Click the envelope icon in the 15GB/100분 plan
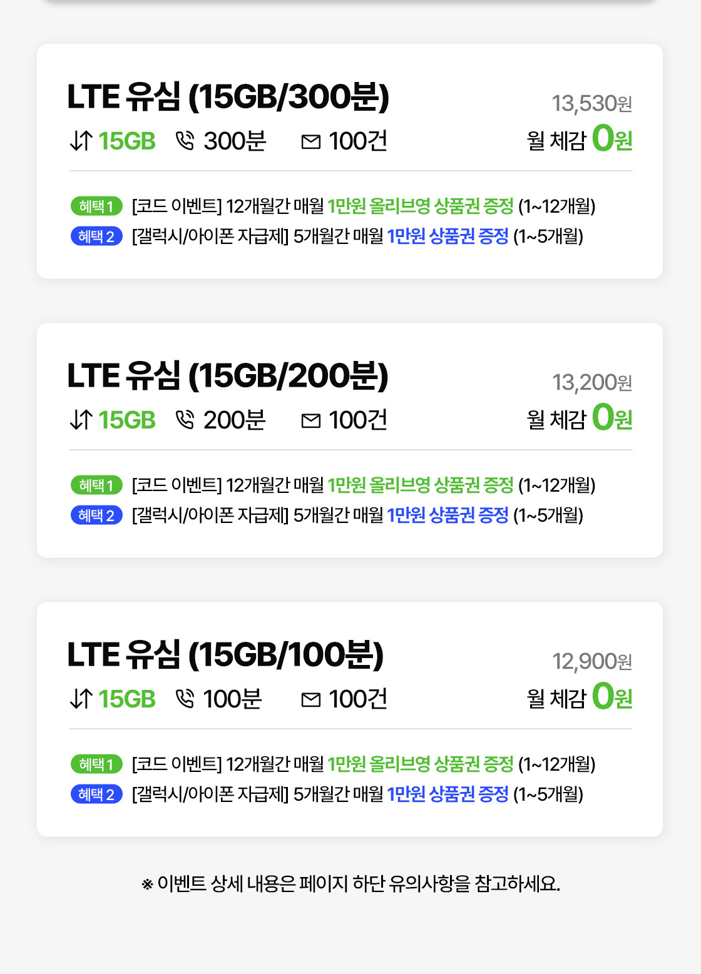The width and height of the screenshot is (701, 974). click(x=311, y=700)
